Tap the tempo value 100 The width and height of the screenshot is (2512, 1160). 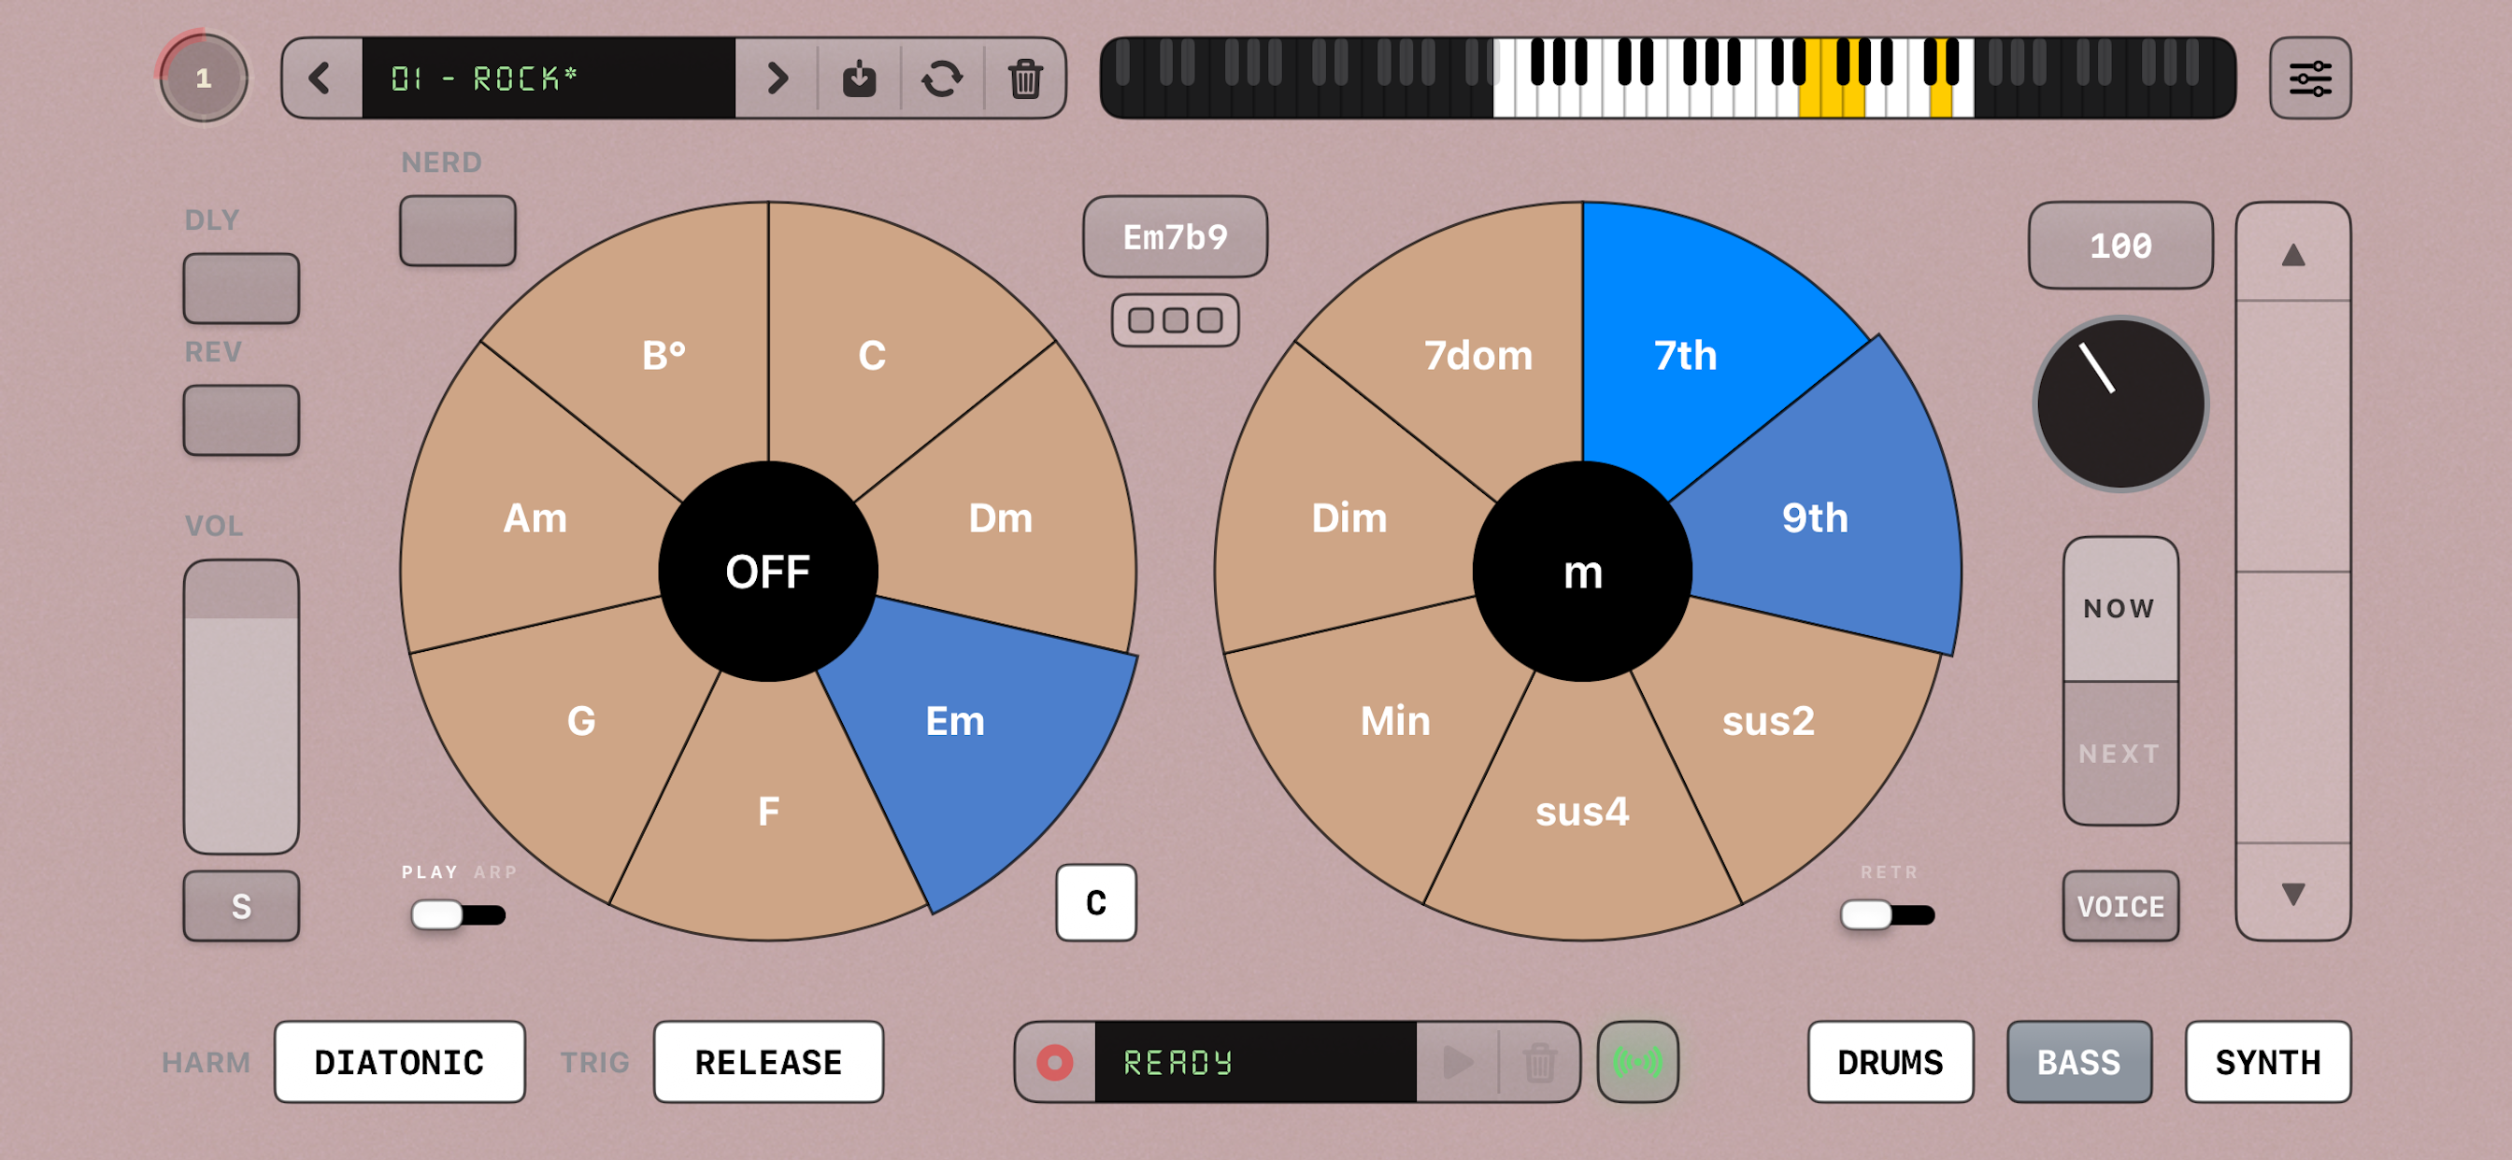pyautogui.click(x=2120, y=246)
